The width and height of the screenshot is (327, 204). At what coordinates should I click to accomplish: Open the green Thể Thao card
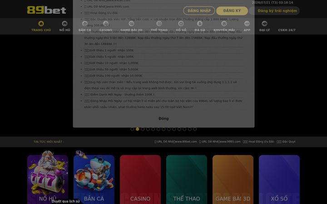187,179
